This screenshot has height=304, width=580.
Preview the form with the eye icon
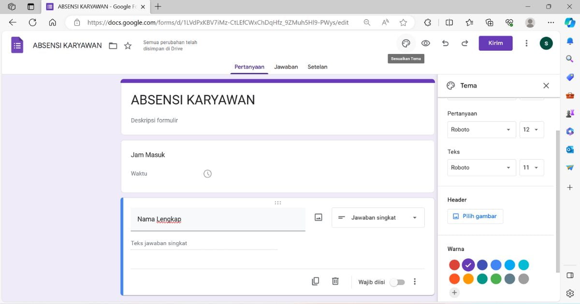click(x=425, y=43)
